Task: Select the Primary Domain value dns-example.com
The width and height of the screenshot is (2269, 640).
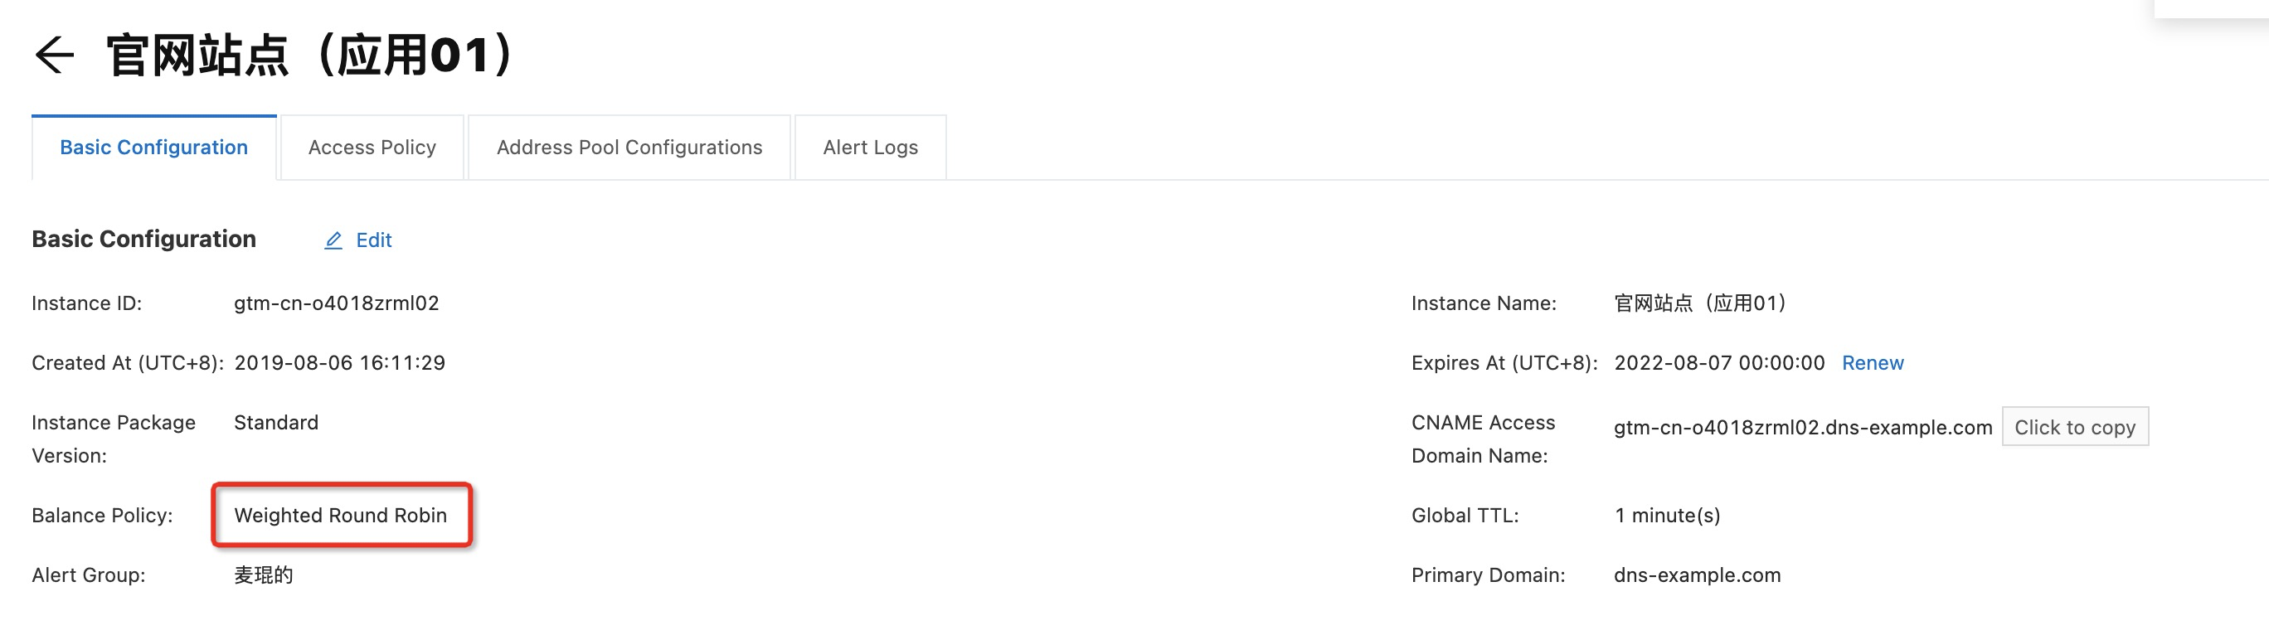Action: click(x=1697, y=575)
